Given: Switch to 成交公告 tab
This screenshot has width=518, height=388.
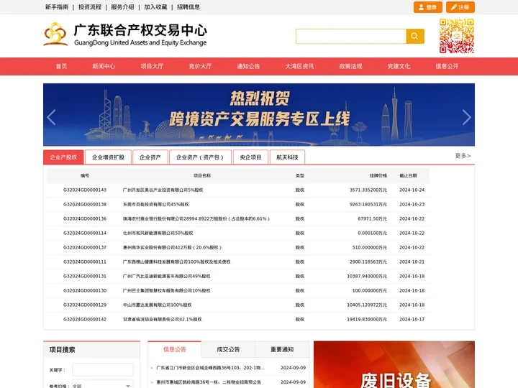Looking at the screenshot, I should [228, 349].
